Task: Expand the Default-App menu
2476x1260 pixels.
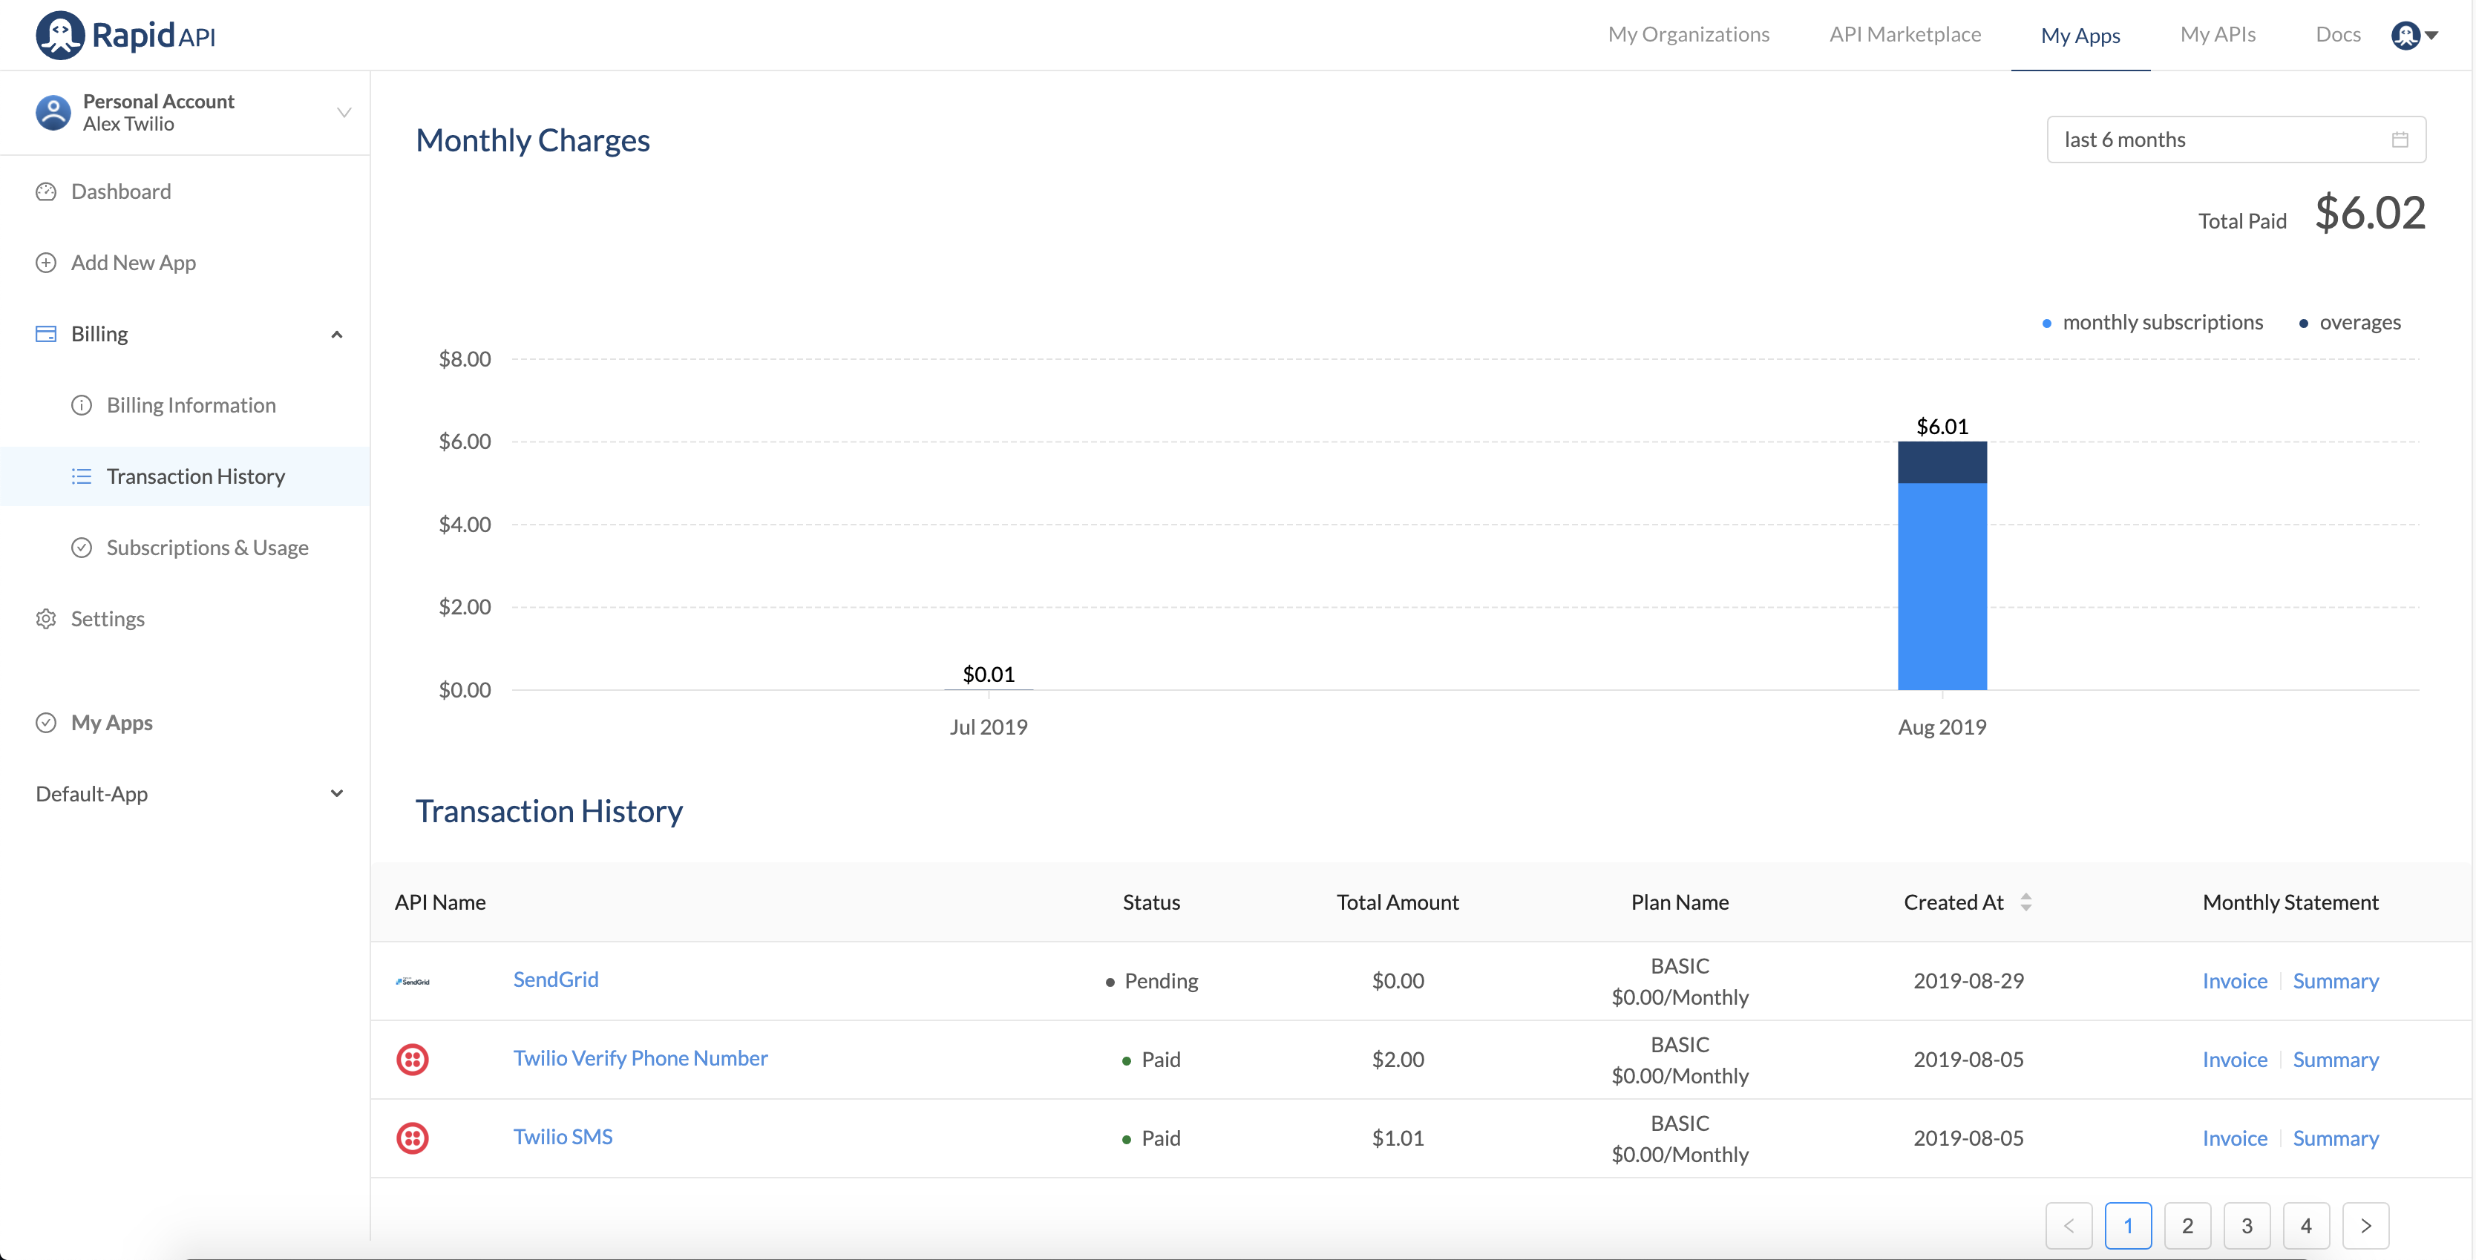Action: pyautogui.click(x=336, y=794)
